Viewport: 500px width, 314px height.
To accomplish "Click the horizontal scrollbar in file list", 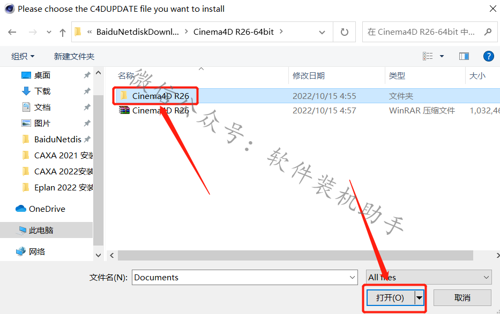I will tap(295, 256).
